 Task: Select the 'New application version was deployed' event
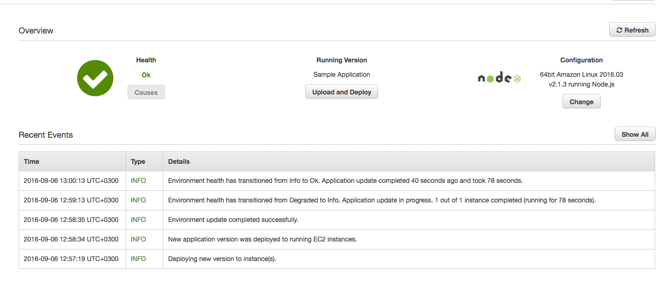(262, 239)
